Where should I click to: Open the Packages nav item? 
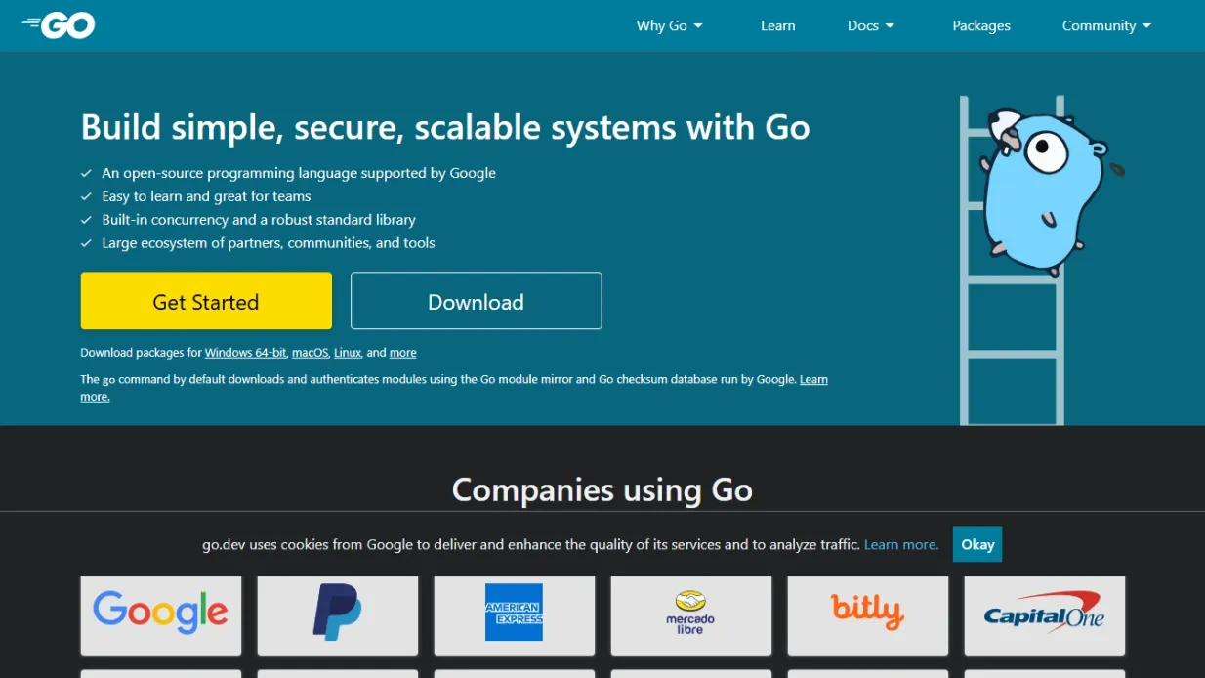[981, 26]
